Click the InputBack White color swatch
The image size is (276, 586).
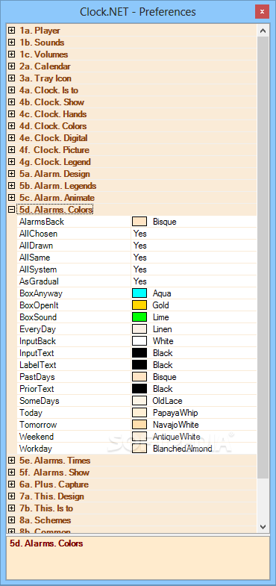139,341
